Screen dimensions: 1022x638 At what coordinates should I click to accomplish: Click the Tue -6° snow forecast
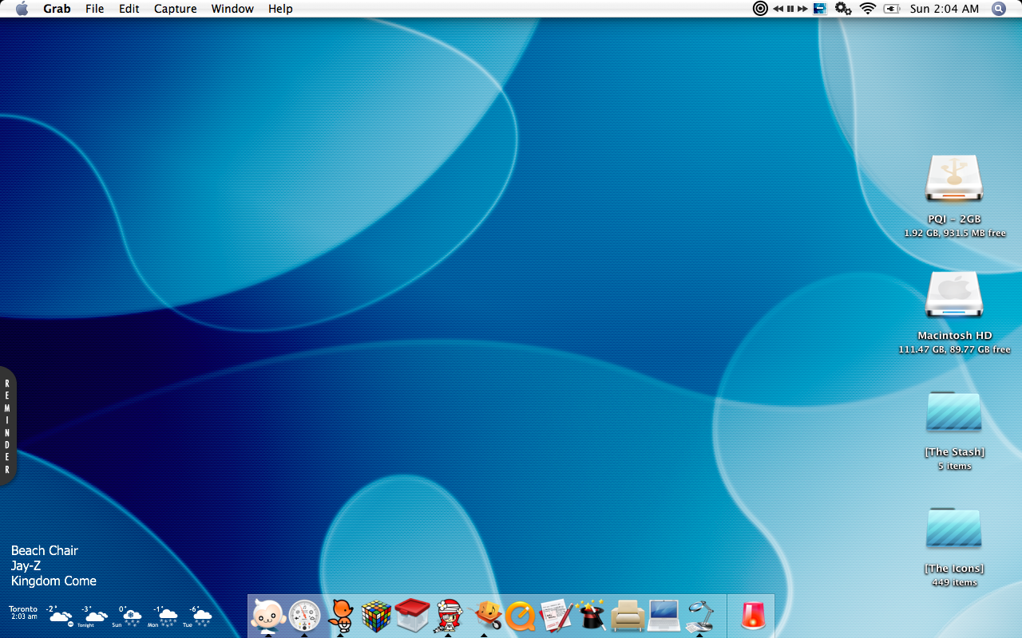(x=198, y=616)
